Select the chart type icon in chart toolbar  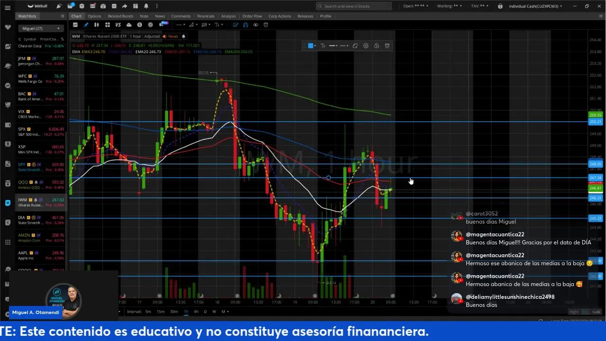(x=75, y=25)
